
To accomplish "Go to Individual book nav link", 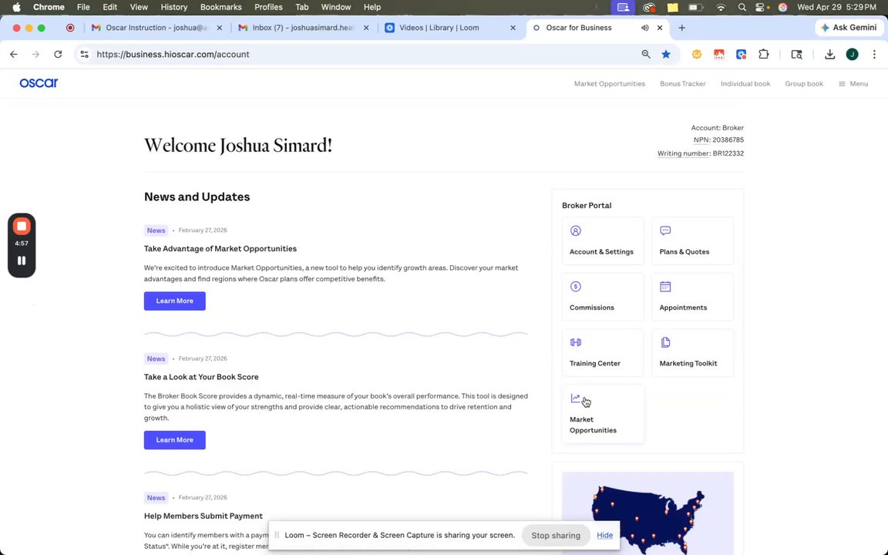I will coord(745,84).
